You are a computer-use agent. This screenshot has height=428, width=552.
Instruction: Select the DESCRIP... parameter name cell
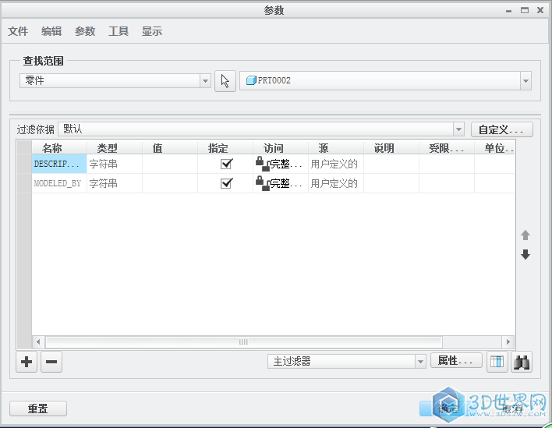pos(59,164)
